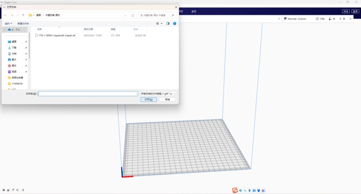Open the Pictures (图片) folder in sidebar

click(14, 60)
